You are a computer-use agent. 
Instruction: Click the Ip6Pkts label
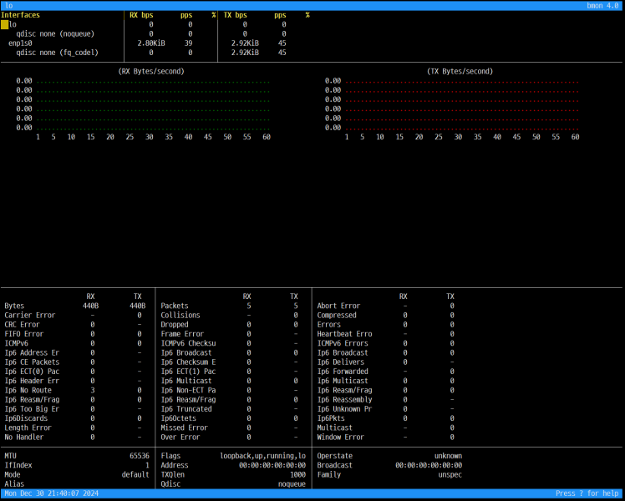pos(331,418)
